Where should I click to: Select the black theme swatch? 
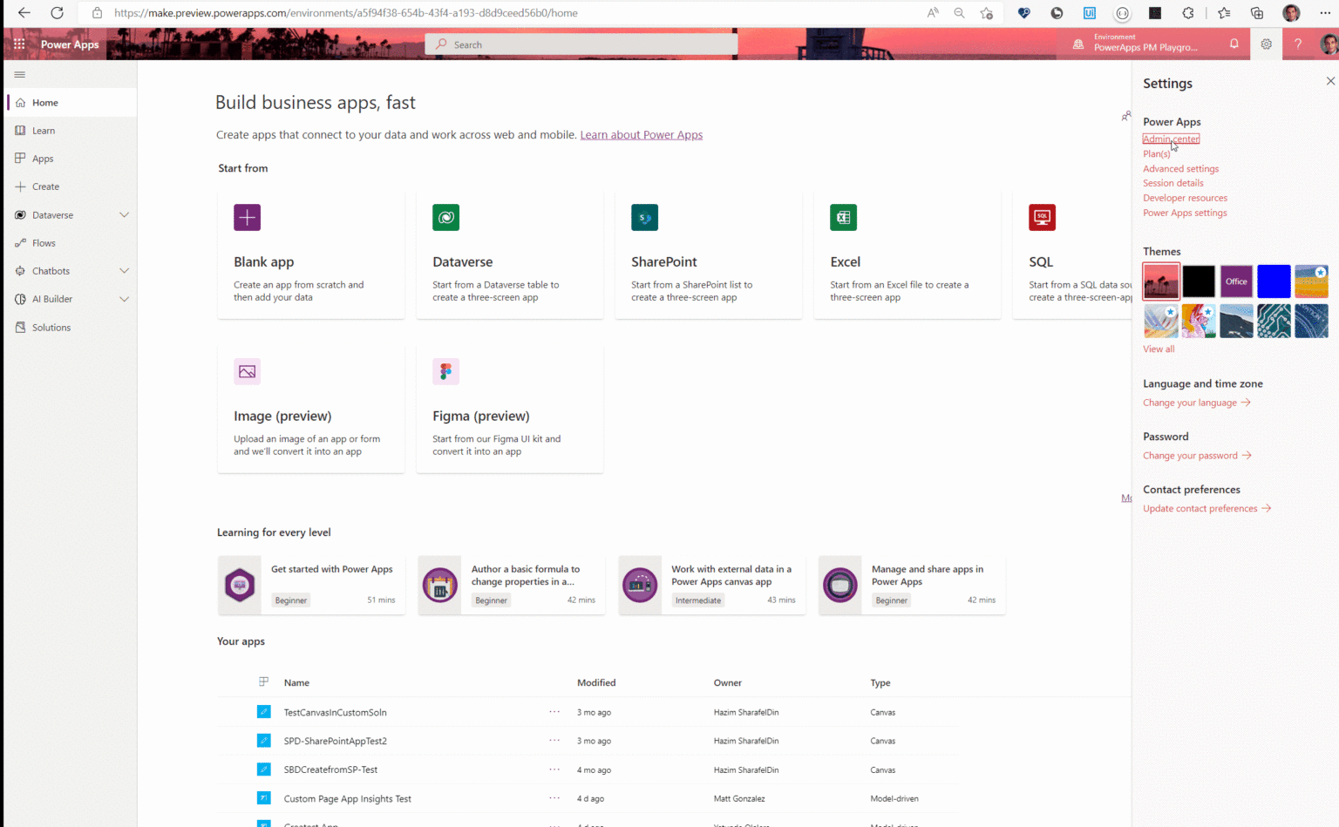(x=1198, y=281)
